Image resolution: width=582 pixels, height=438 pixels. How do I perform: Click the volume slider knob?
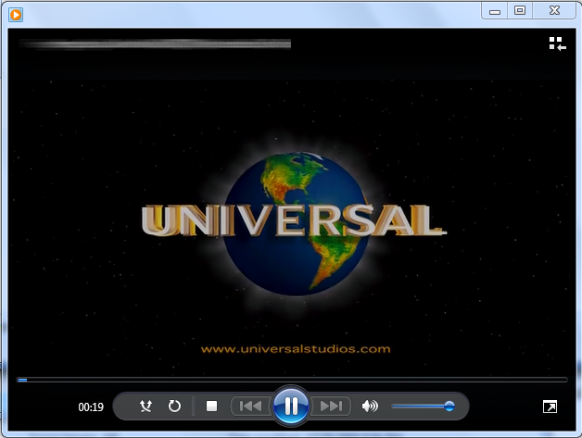(449, 407)
